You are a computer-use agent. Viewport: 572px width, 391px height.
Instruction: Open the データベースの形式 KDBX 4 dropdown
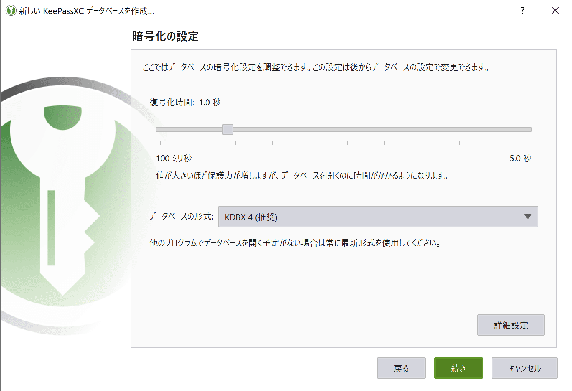pos(378,217)
